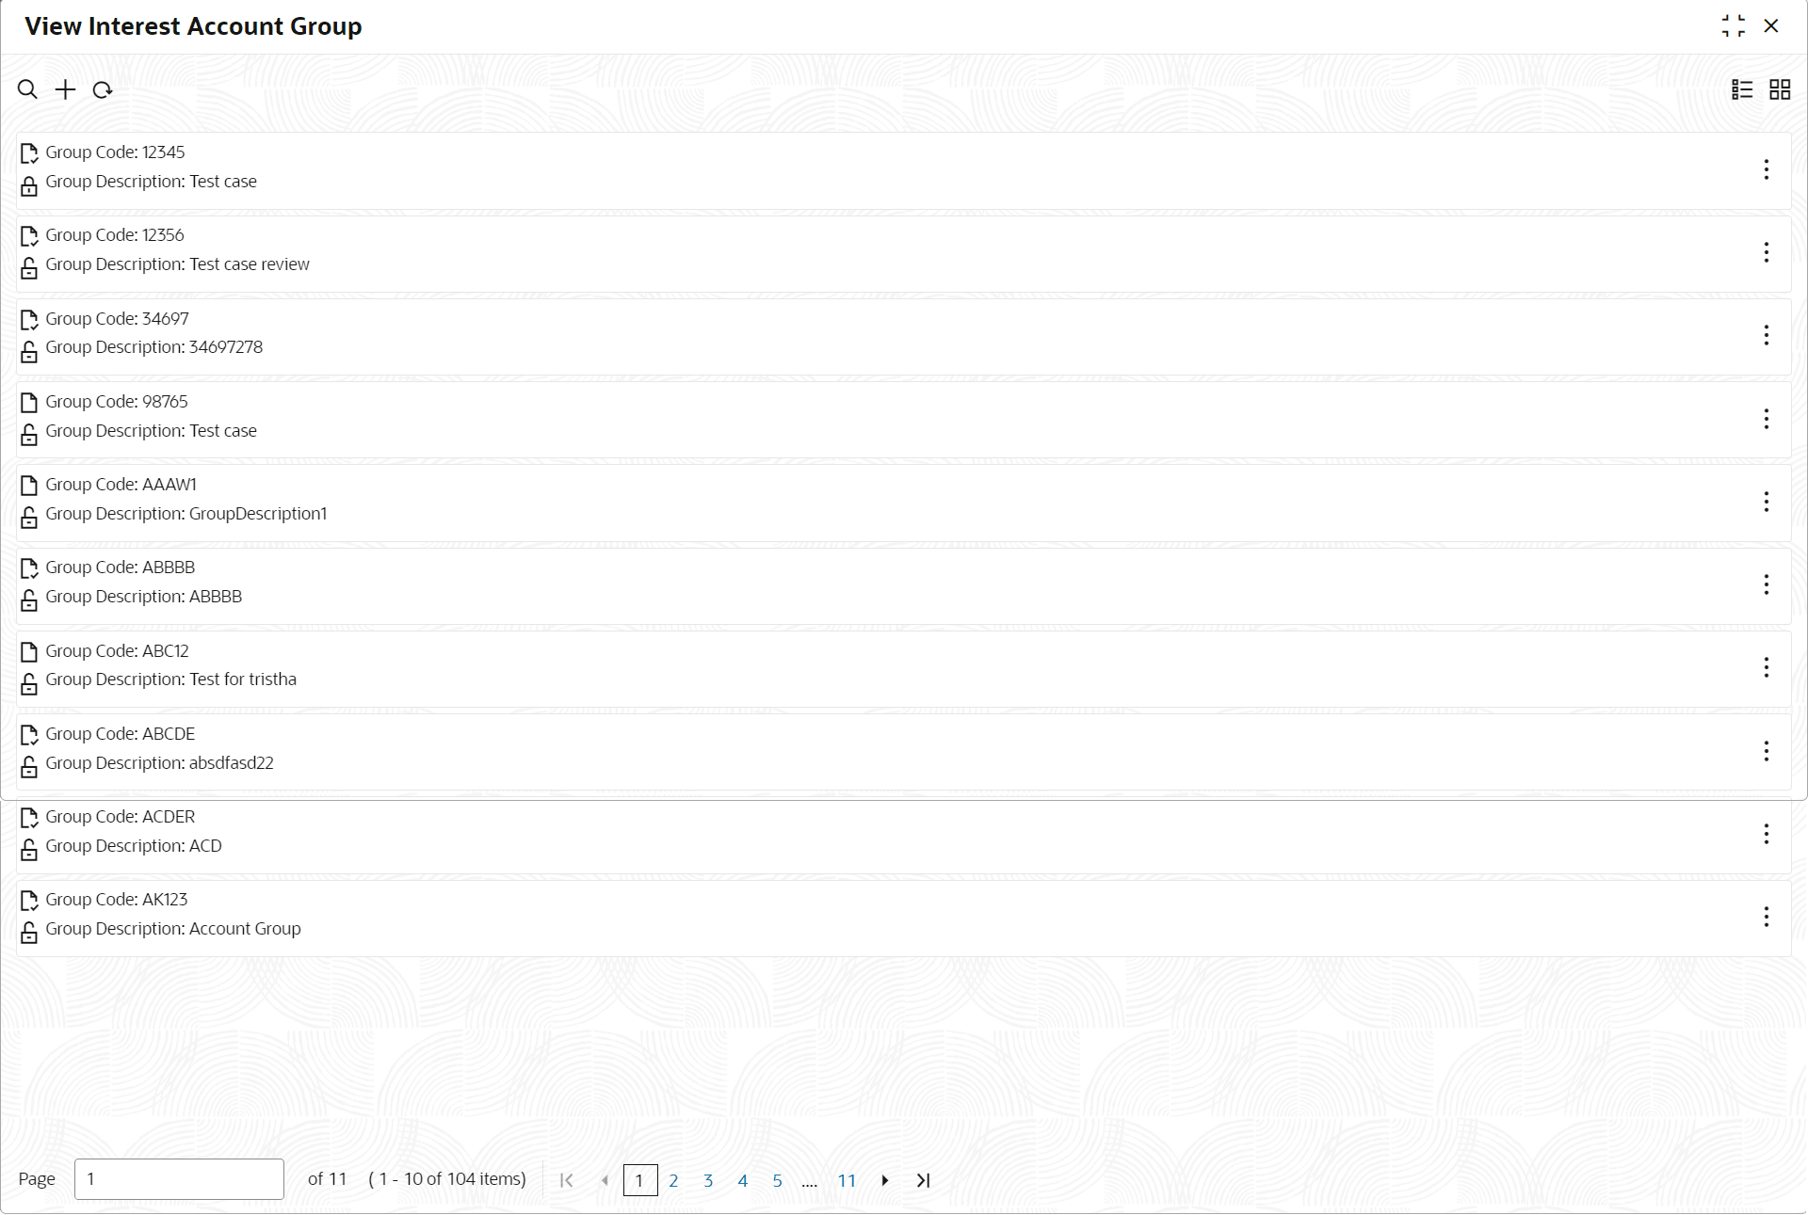Switch to tile grid view layout
The width and height of the screenshot is (1808, 1215).
(1780, 89)
